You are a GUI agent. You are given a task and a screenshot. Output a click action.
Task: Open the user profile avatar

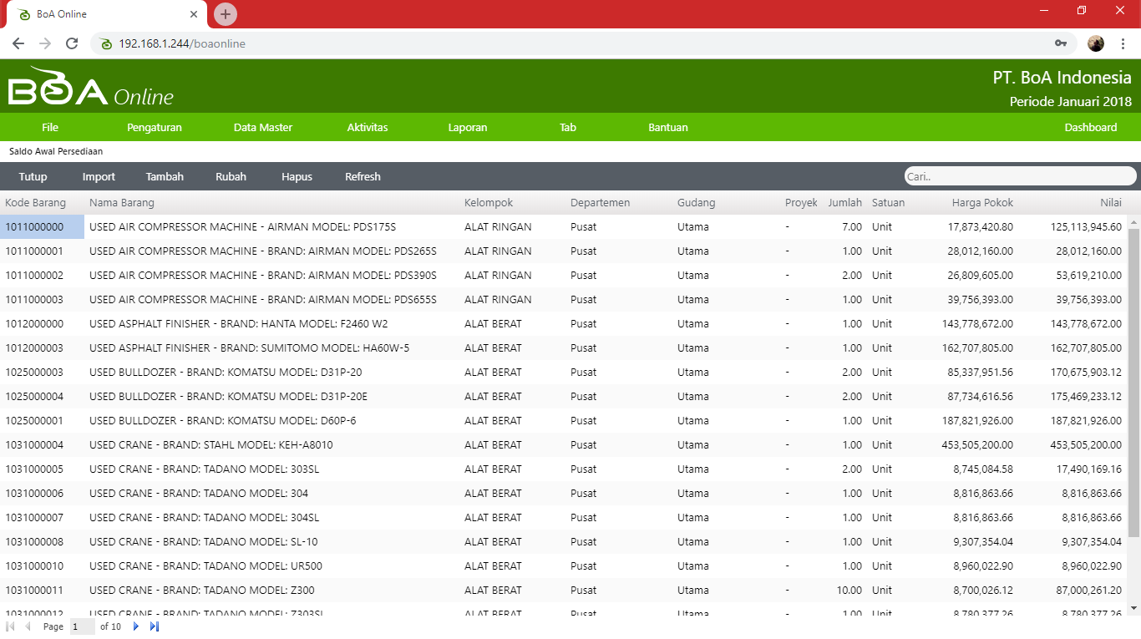1096,43
